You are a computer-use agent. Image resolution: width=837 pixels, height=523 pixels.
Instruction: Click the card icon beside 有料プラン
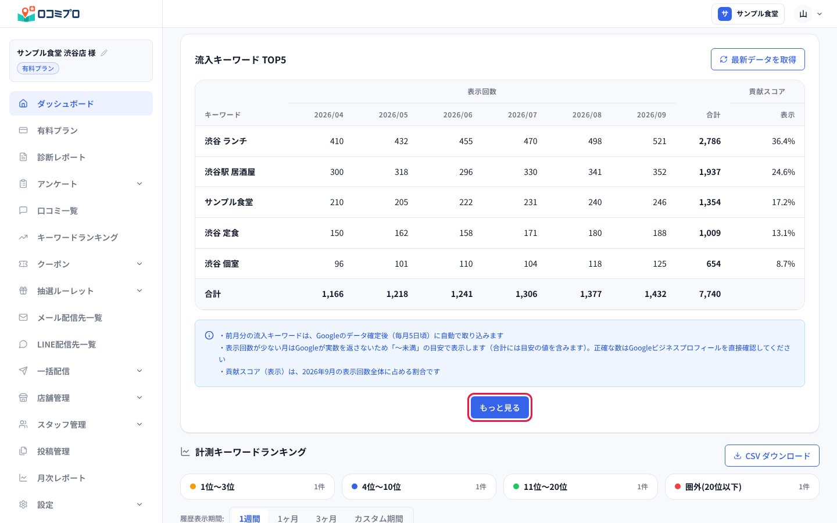coord(23,130)
